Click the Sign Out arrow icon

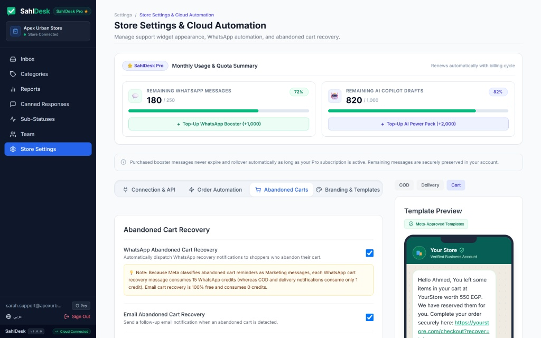[67, 316]
